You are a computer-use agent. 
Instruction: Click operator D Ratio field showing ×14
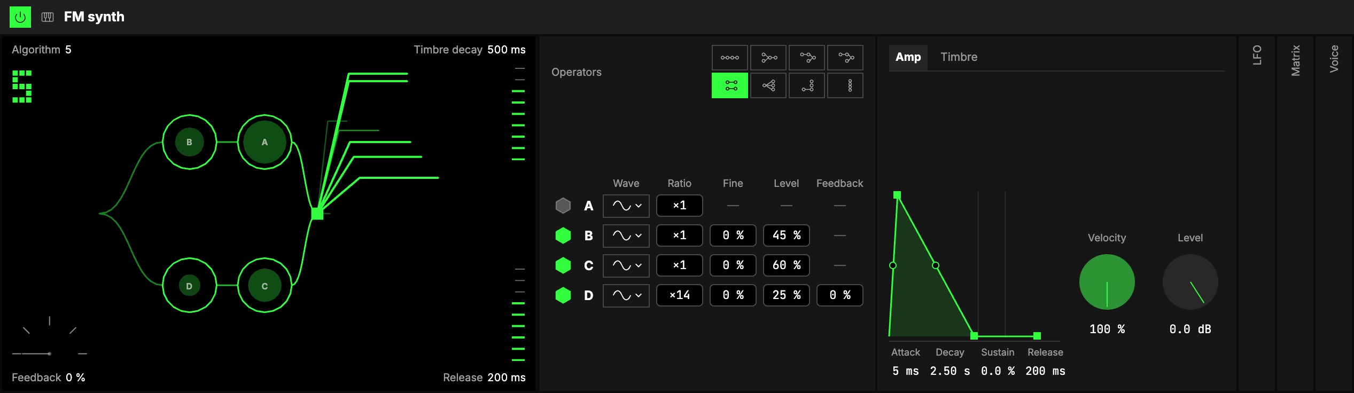click(x=680, y=295)
